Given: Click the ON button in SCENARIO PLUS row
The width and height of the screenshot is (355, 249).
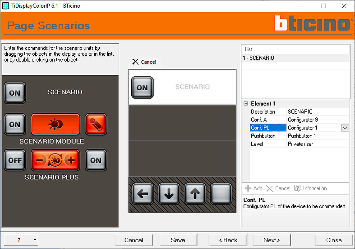Looking at the screenshot, I should [96, 160].
